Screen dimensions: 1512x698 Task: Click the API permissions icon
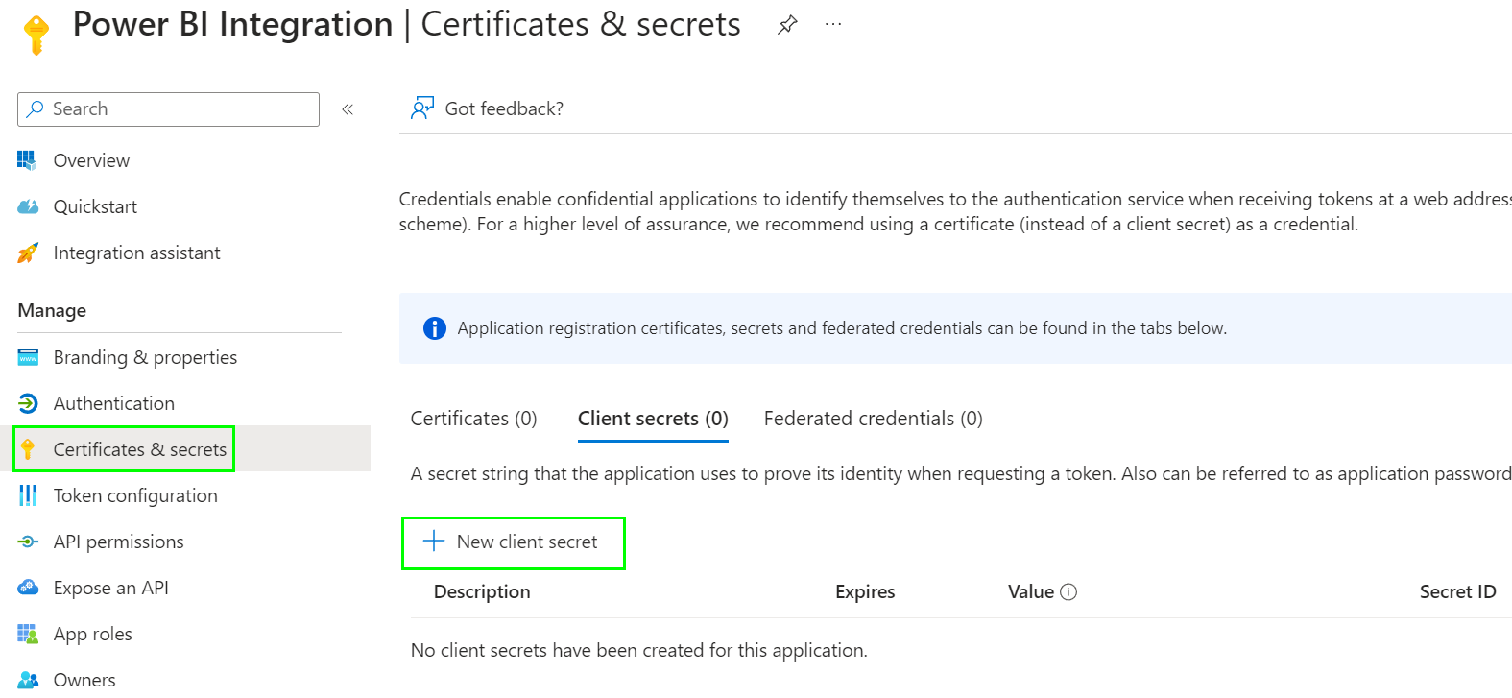pos(29,542)
